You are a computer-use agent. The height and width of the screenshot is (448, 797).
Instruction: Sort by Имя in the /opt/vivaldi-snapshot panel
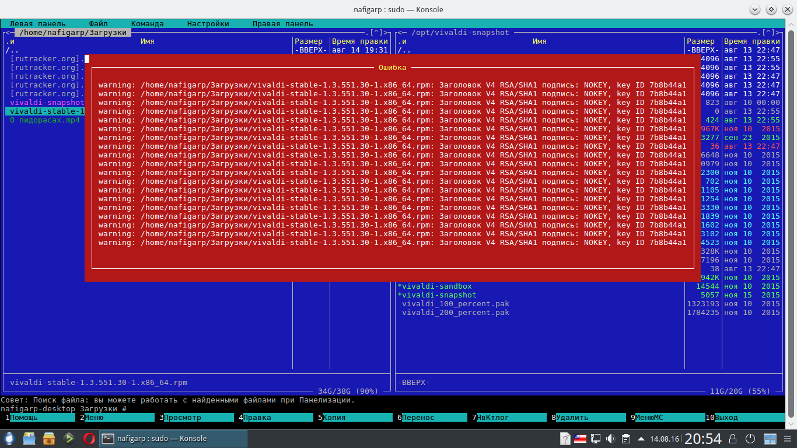pyautogui.click(x=540, y=41)
